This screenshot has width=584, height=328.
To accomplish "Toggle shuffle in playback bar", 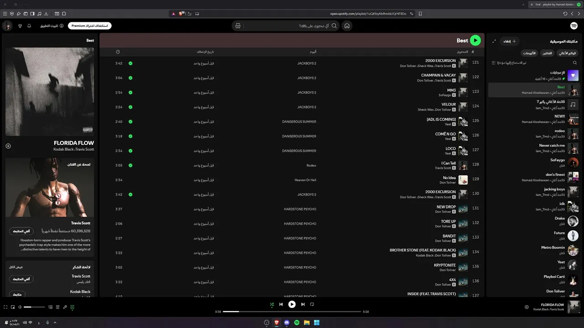I will [272, 304].
